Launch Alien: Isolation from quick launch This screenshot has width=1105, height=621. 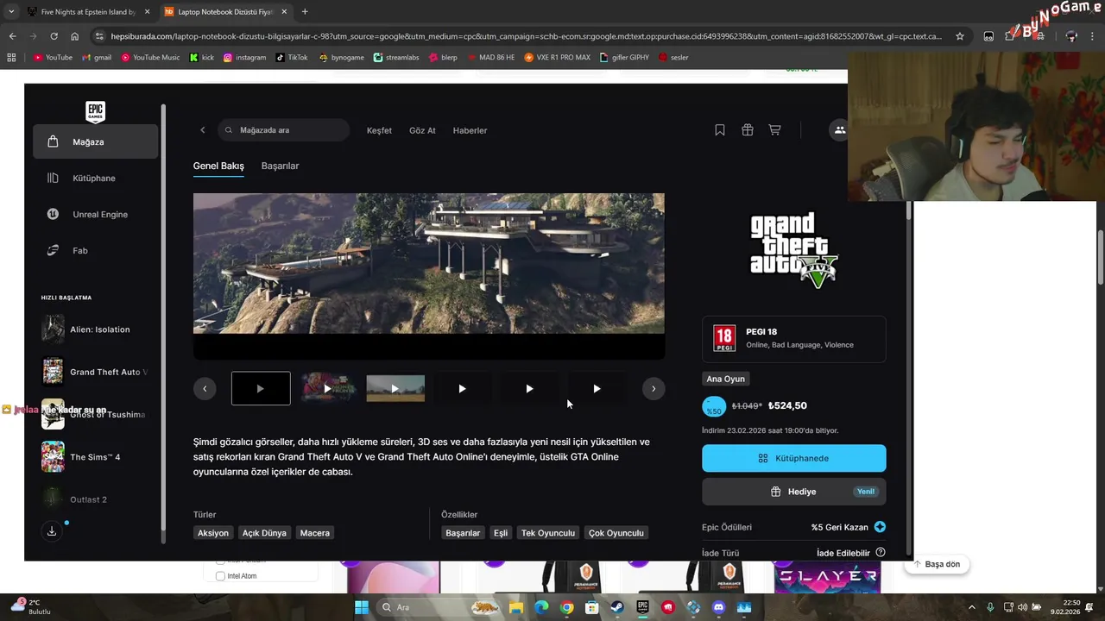[95, 329]
